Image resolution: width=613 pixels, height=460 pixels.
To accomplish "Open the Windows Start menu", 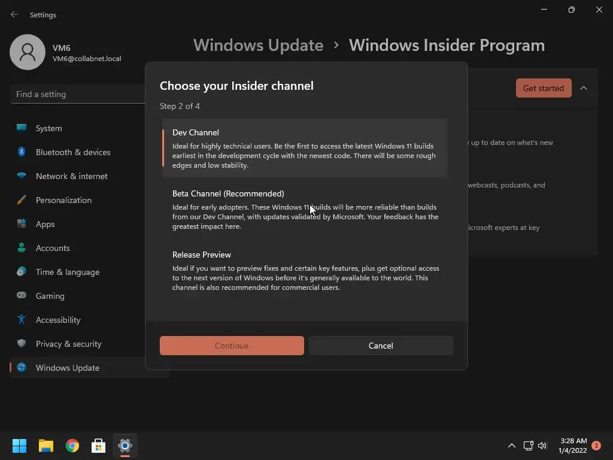I will coord(19,446).
